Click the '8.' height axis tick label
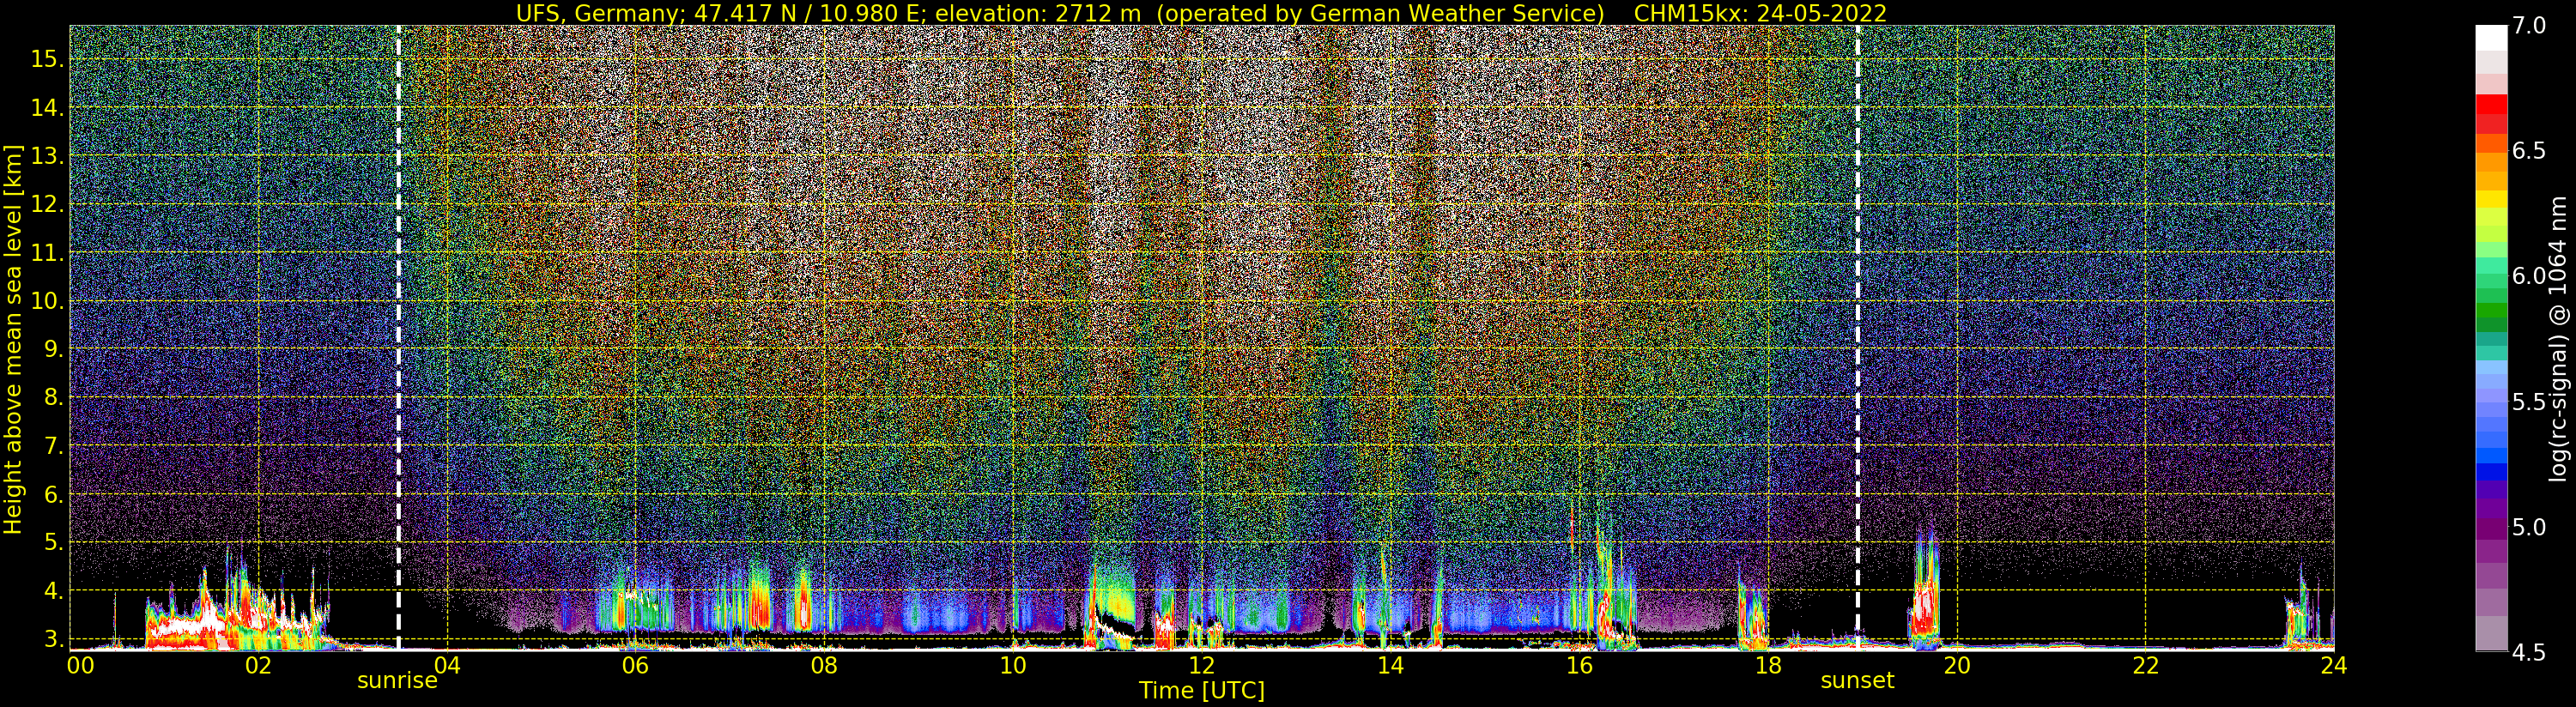This screenshot has height=707, width=2576. (x=52, y=397)
